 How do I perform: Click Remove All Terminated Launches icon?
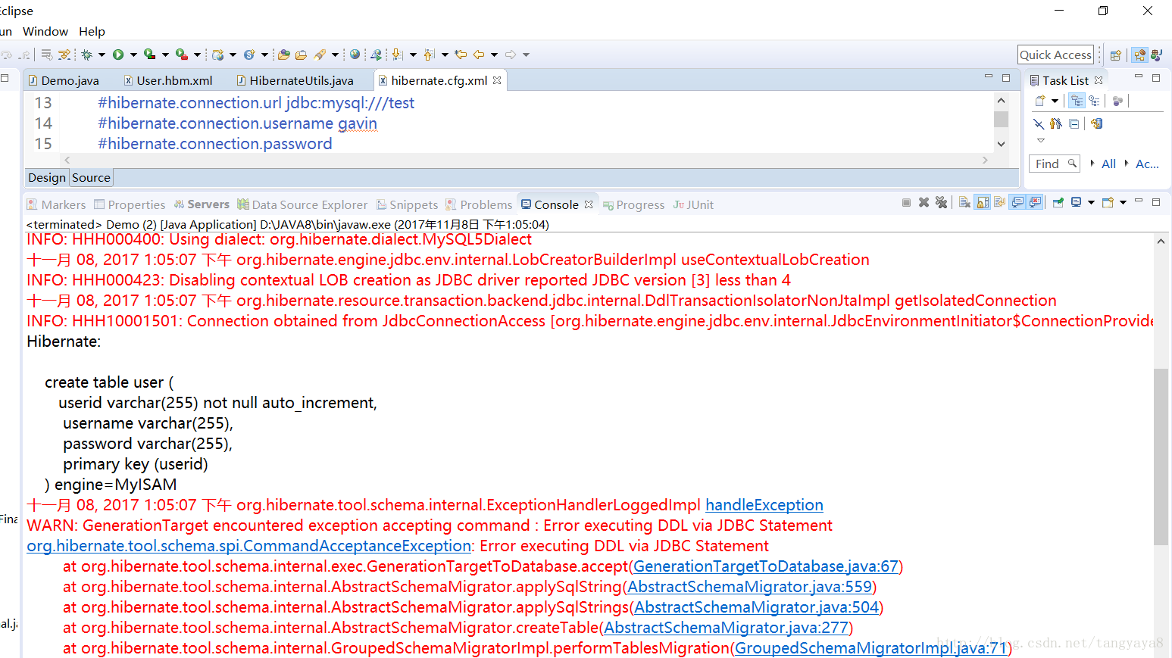941,202
